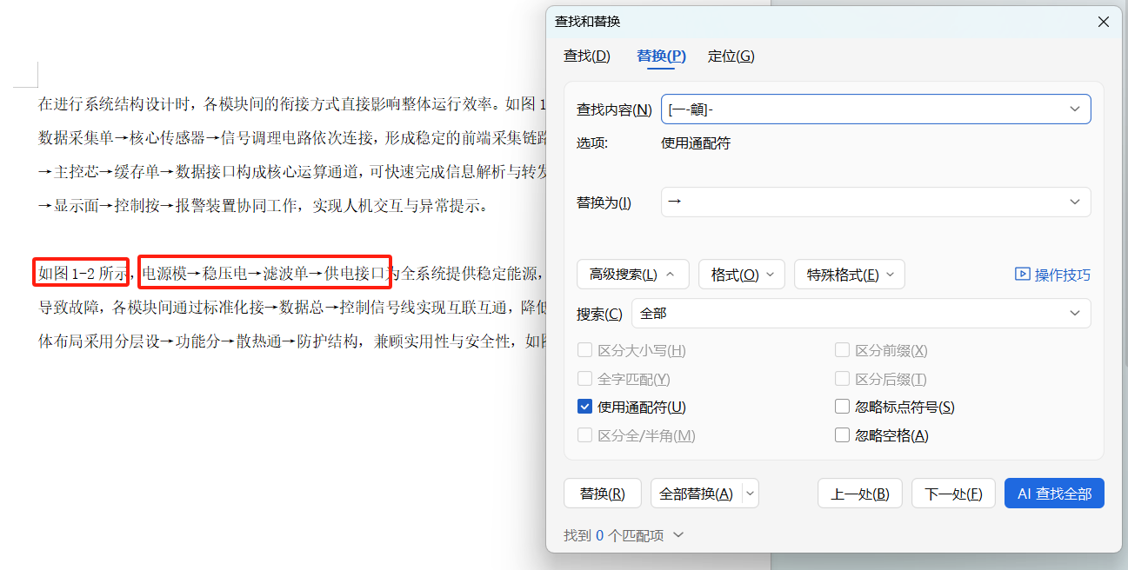This screenshot has height=570, width=1128.
Task: Click the 替换(R) button
Action: click(602, 493)
